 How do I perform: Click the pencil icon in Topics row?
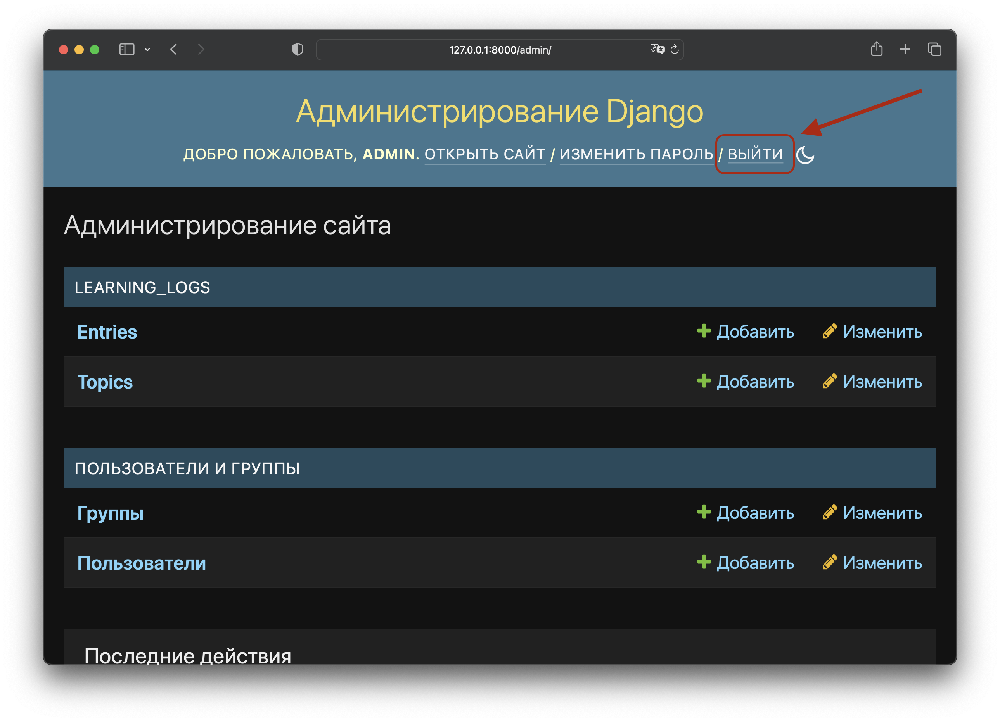pyautogui.click(x=830, y=381)
